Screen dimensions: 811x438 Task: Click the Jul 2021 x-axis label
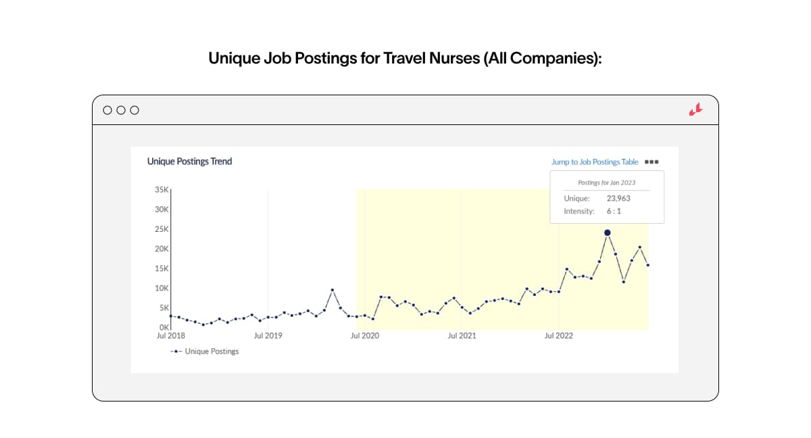(x=462, y=335)
